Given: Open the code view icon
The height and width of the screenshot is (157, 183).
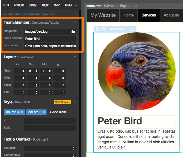Looking at the screenshot, I should pos(136,6).
